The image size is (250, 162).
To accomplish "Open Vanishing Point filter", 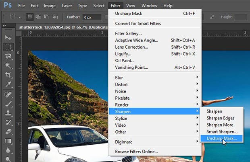I will [155, 68].
